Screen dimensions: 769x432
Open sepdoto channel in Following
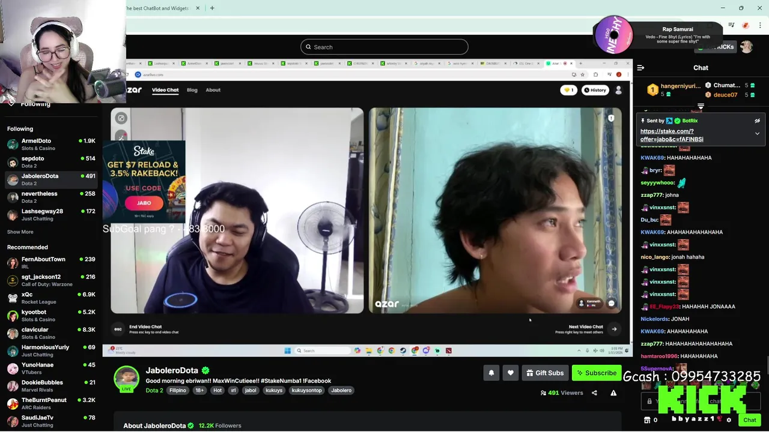(x=51, y=162)
